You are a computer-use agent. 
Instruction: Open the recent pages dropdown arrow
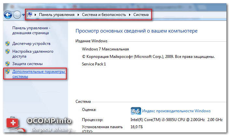click(23, 15)
